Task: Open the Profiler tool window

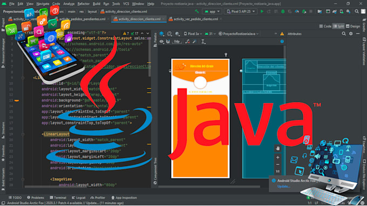Action: pyautogui.click(x=98, y=197)
